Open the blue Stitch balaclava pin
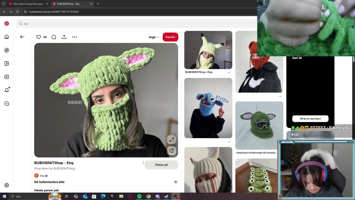The height and width of the screenshot is (200, 355). (x=208, y=108)
